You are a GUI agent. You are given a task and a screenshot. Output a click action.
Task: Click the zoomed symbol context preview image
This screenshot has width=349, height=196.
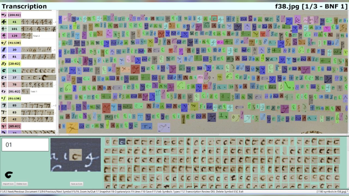[x=76, y=155]
